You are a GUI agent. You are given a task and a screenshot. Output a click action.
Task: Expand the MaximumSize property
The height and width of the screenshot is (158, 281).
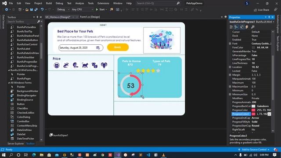click(x=230, y=86)
